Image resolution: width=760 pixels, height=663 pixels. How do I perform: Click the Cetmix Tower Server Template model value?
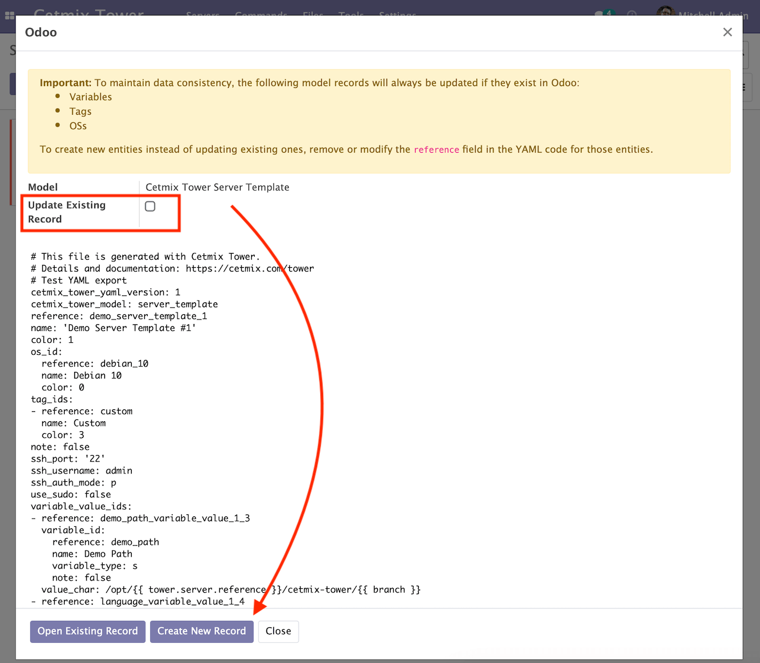point(217,187)
